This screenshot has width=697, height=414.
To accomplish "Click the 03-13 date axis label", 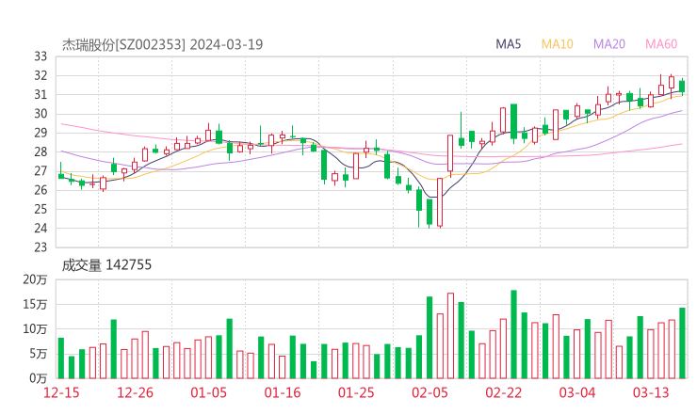I will click(651, 392).
